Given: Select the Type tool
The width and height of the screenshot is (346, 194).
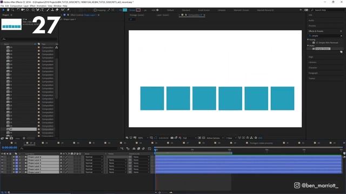Looking at the screenshot, I should [x=42, y=10].
